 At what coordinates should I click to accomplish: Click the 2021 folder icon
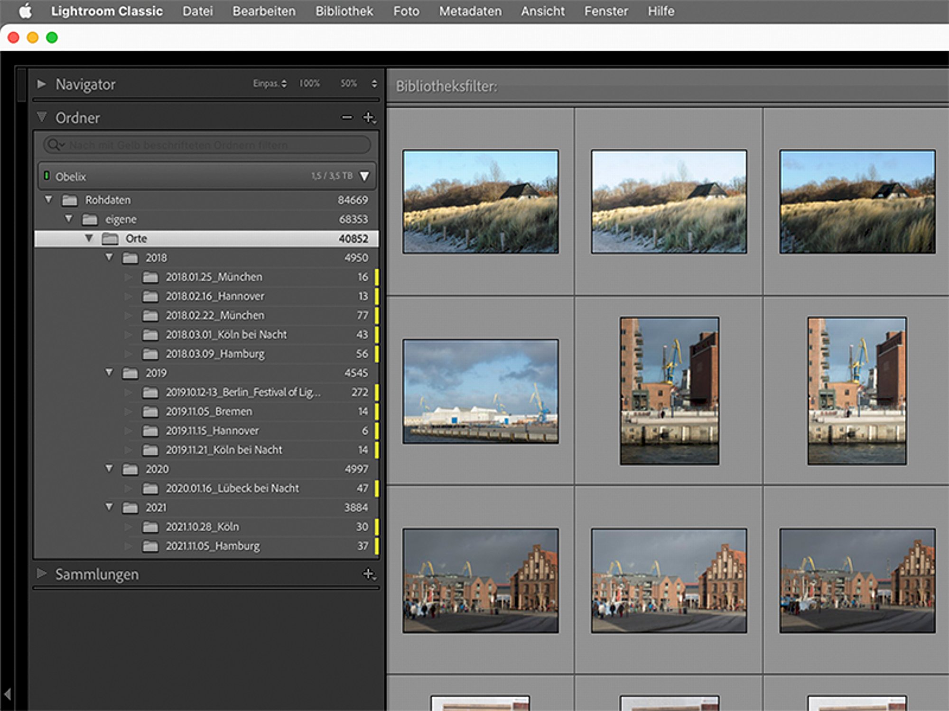130,508
